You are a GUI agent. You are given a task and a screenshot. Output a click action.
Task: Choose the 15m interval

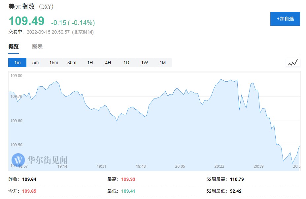point(53,63)
